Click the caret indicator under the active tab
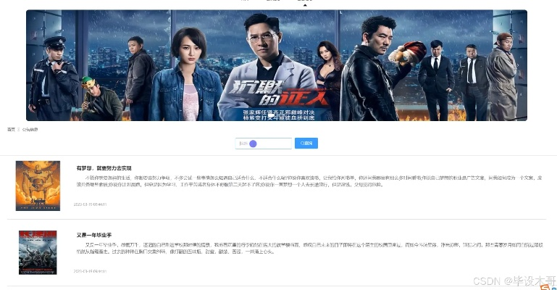 [305, 5]
